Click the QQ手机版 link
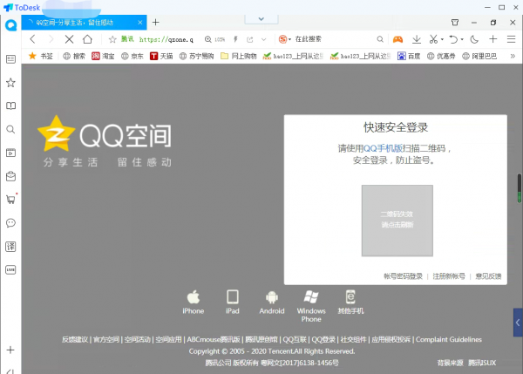The image size is (523, 374). [x=383, y=148]
